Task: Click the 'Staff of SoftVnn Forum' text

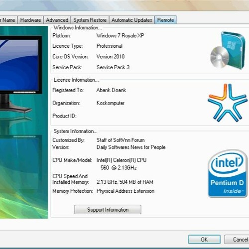Action: [121, 140]
